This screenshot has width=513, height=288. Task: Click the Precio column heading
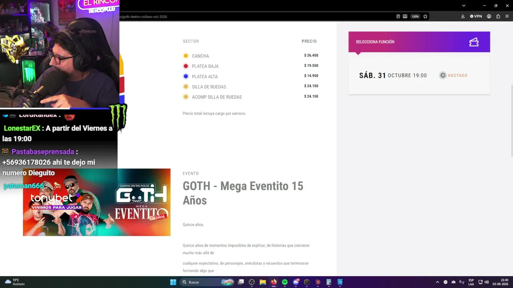point(309,41)
